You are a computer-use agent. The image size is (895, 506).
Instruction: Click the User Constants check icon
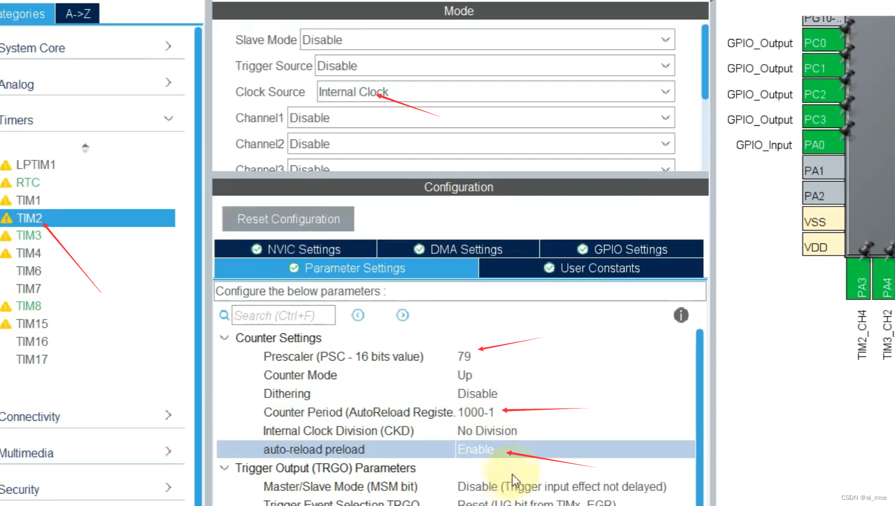(549, 268)
